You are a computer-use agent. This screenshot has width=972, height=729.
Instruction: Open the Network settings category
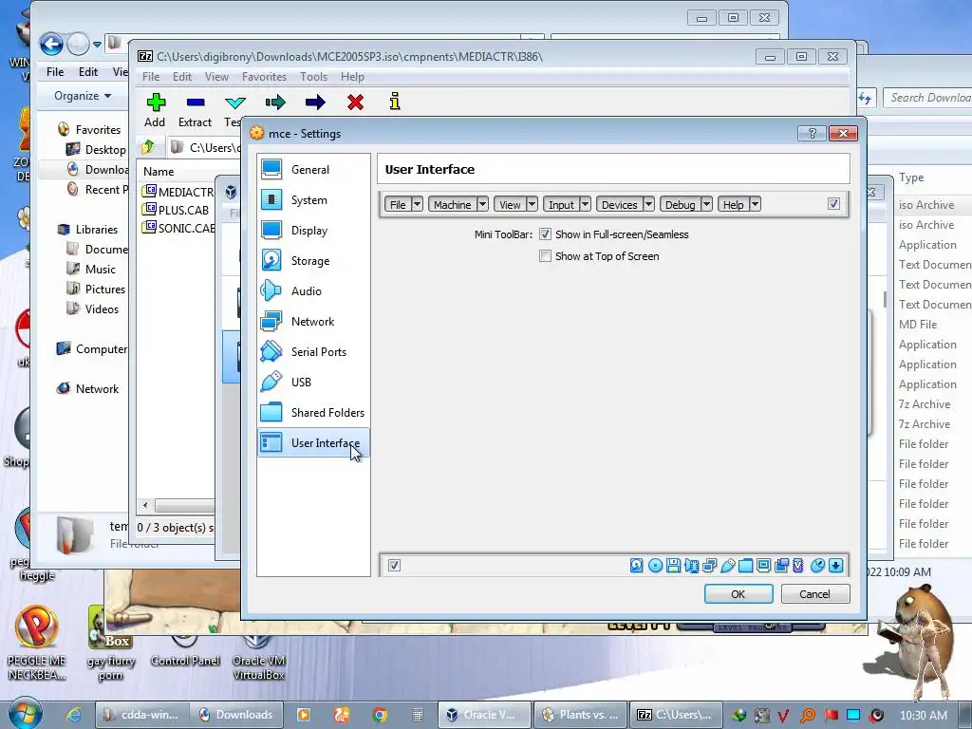pyautogui.click(x=313, y=321)
